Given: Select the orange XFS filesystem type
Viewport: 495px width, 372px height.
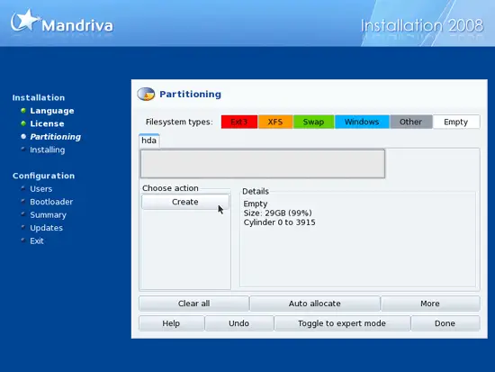Looking at the screenshot, I should pos(275,122).
